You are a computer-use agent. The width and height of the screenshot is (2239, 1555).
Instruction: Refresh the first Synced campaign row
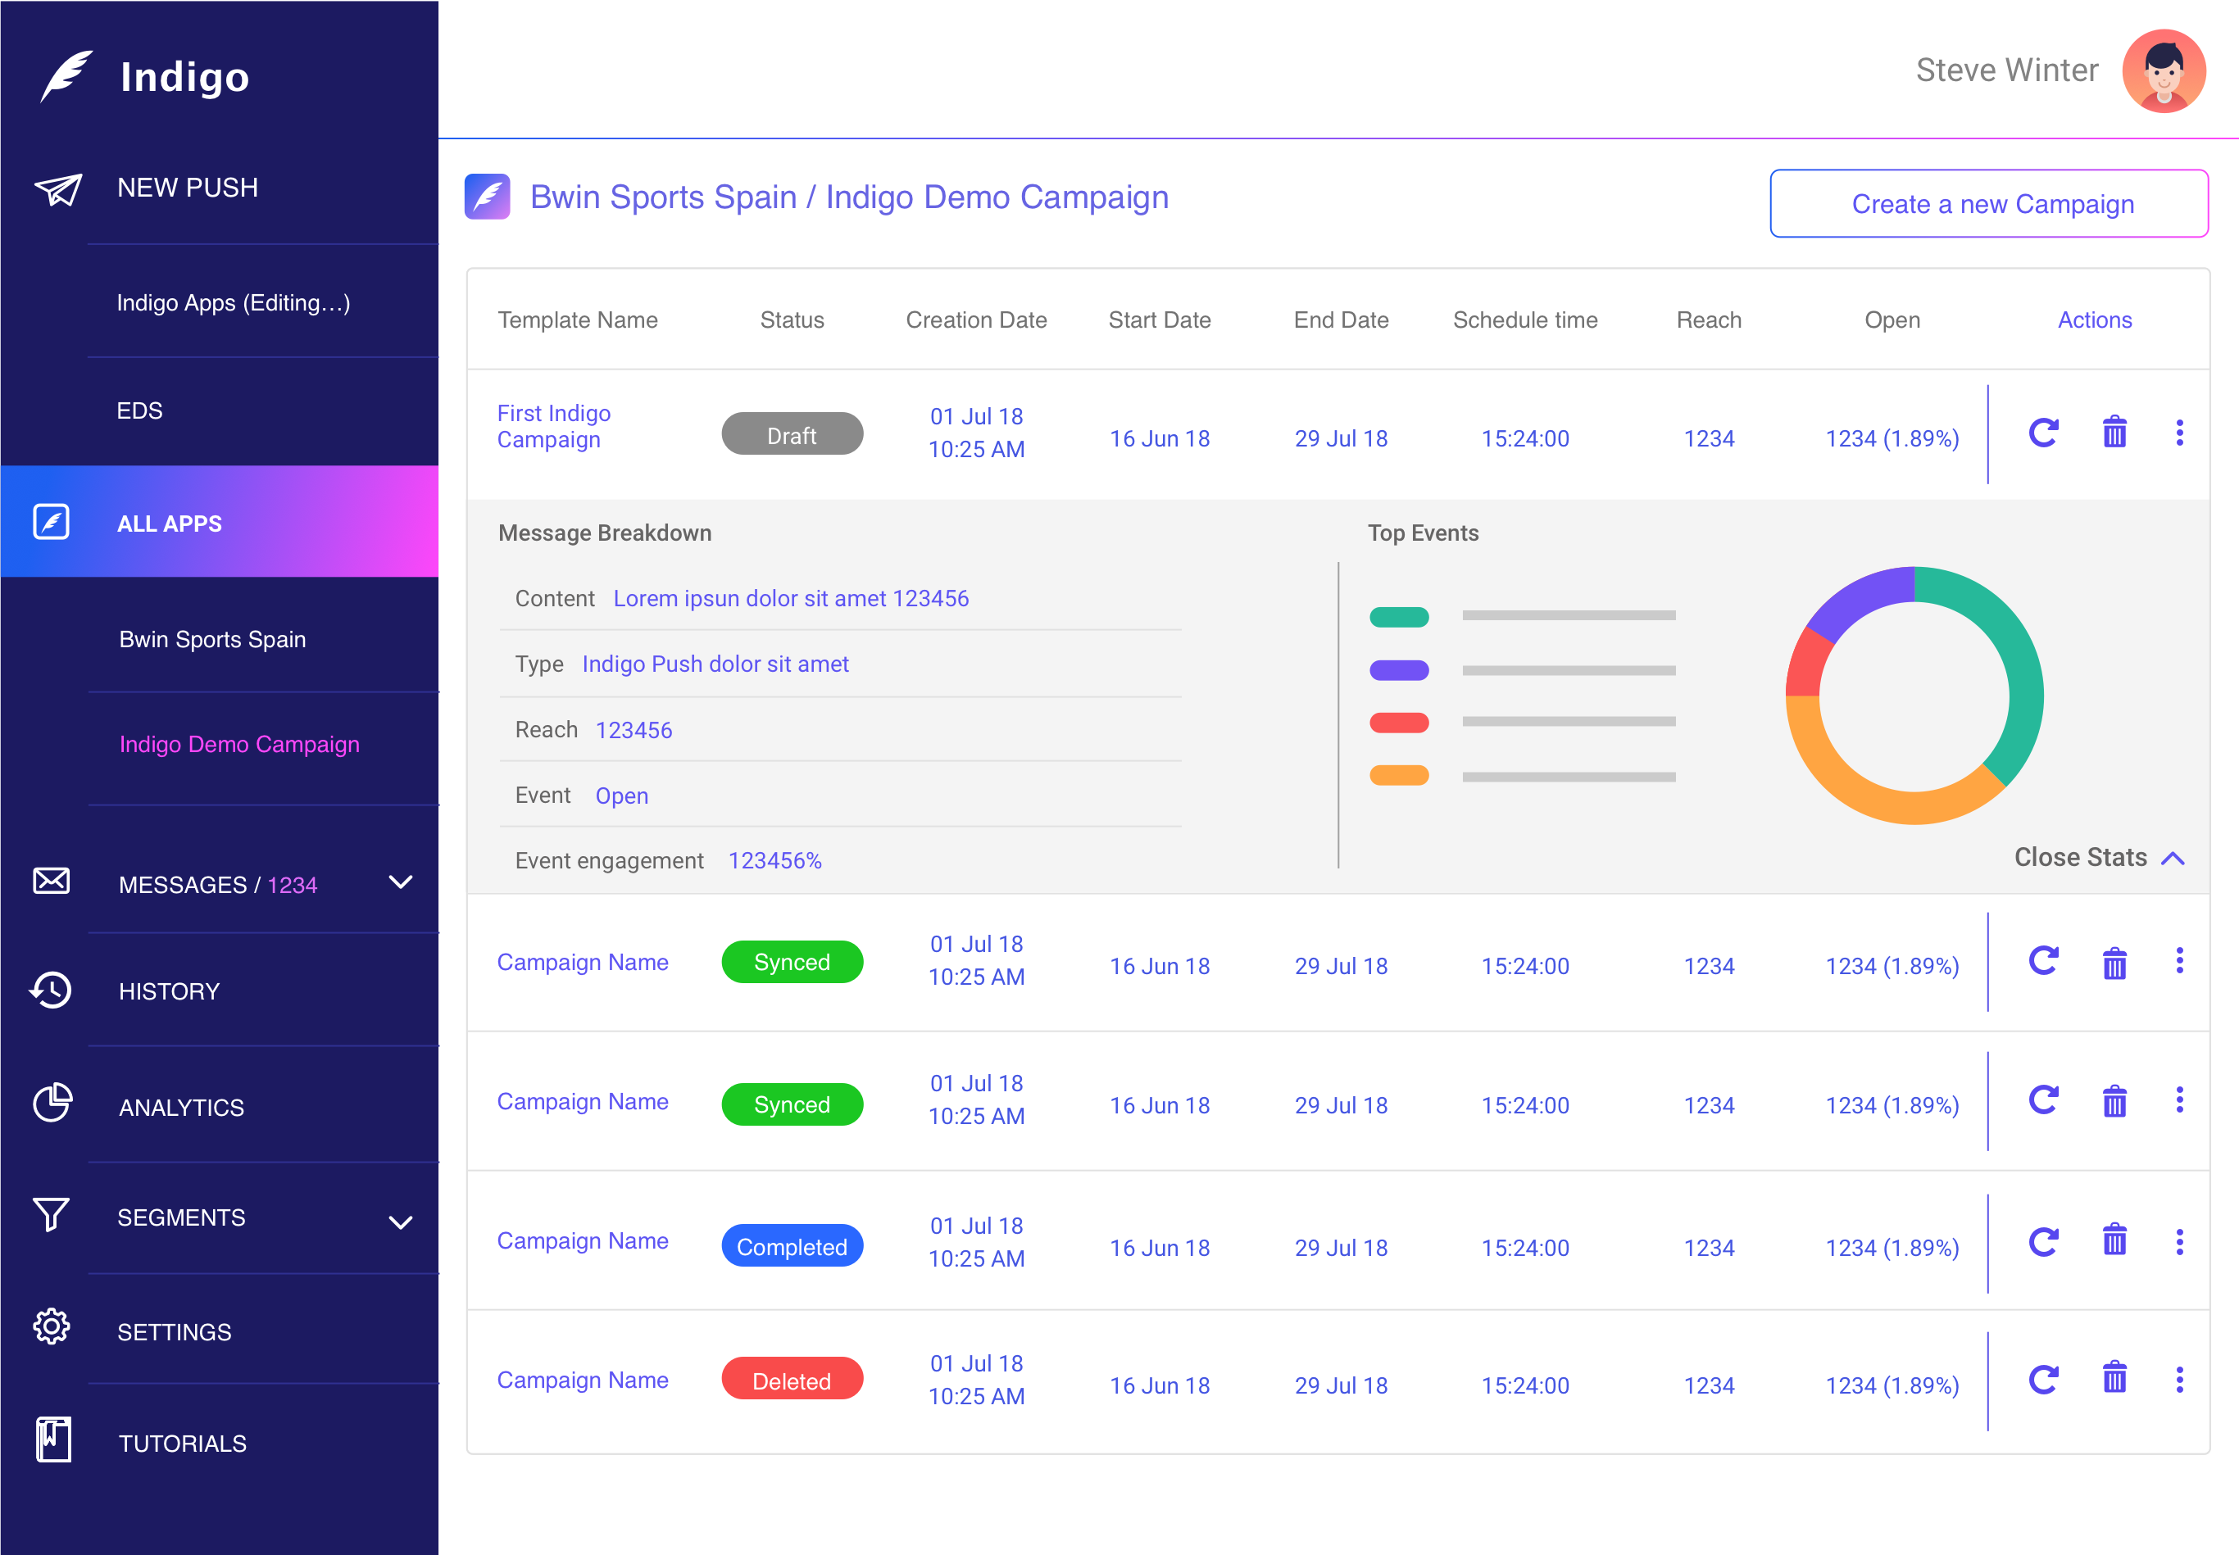pos(2043,962)
